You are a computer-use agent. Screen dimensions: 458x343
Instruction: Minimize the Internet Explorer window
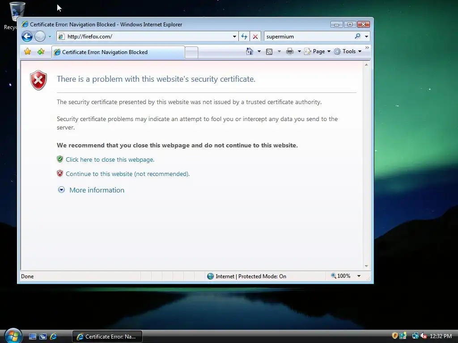click(336, 25)
